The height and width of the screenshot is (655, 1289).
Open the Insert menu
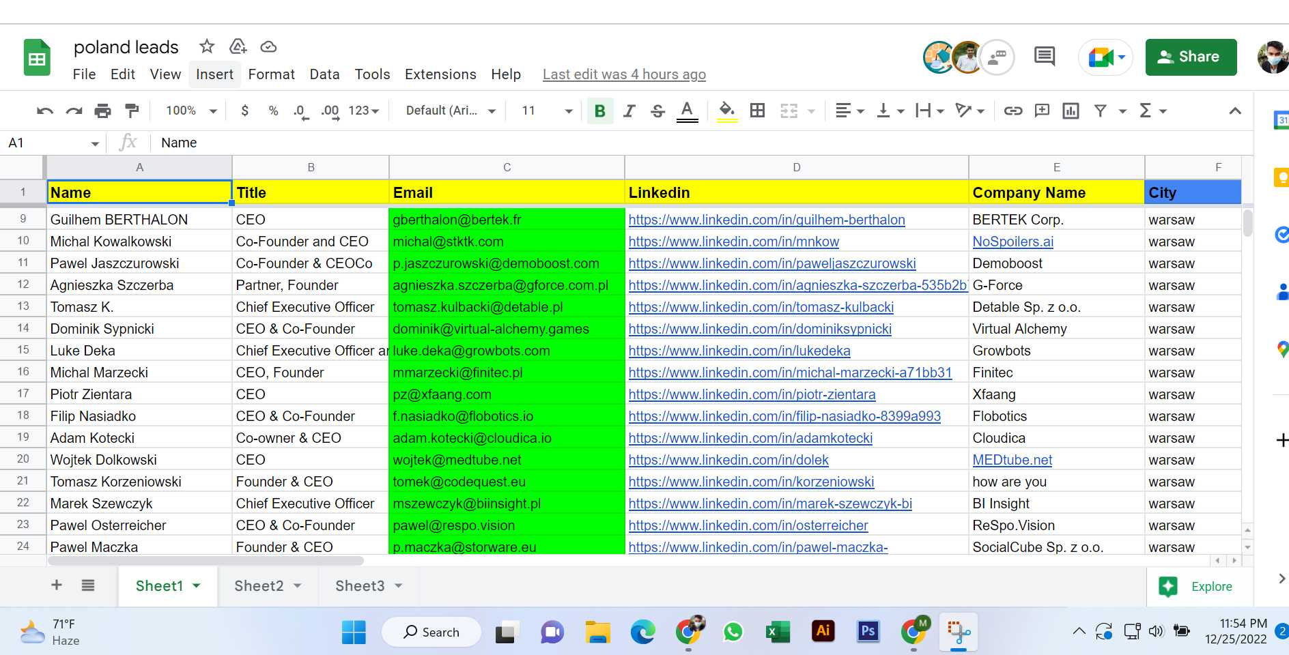(x=214, y=74)
